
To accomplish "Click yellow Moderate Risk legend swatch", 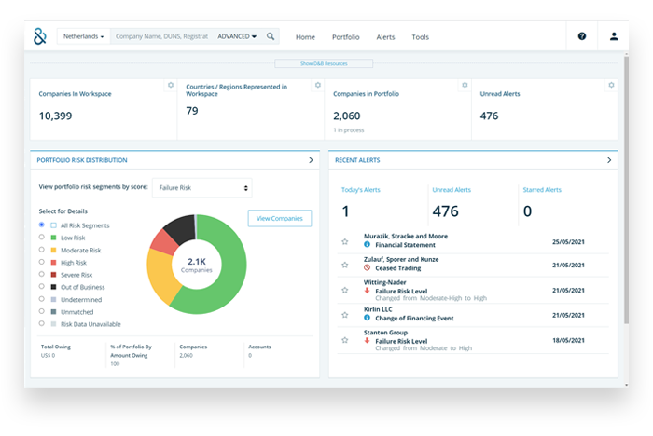I will [x=53, y=250].
